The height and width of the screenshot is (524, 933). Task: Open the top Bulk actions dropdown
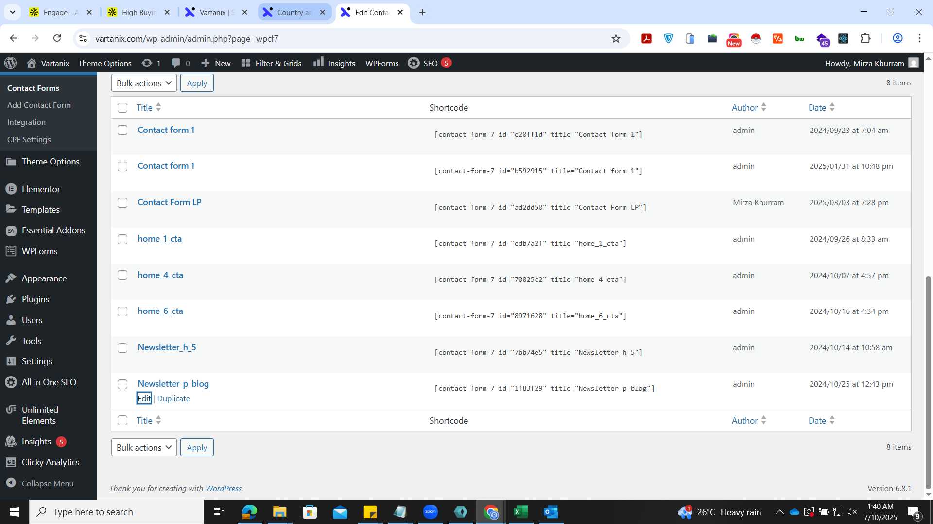coord(144,83)
